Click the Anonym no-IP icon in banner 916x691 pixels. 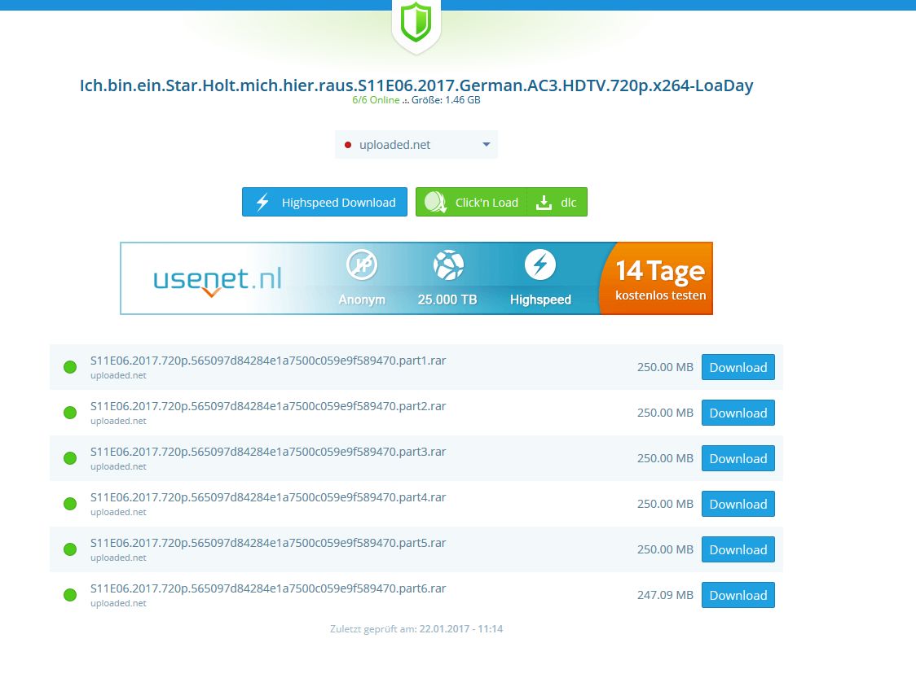[x=362, y=265]
